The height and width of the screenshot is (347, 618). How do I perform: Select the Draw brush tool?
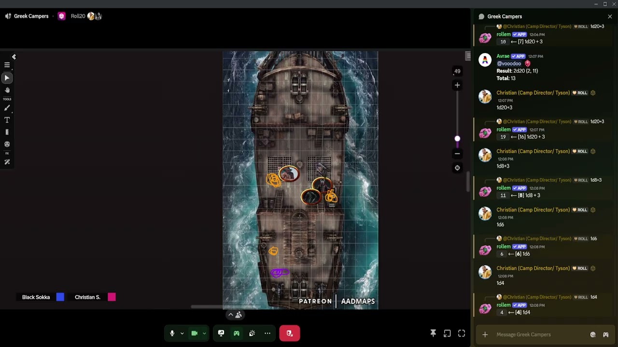[7, 108]
